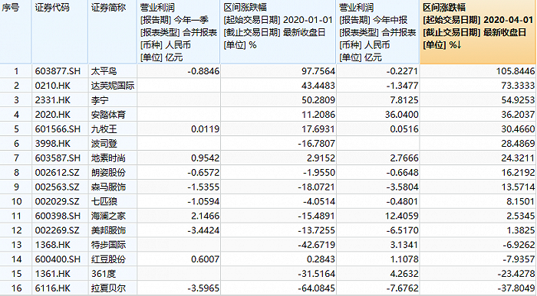Click the value -23.4278 for 361度

coord(516,274)
